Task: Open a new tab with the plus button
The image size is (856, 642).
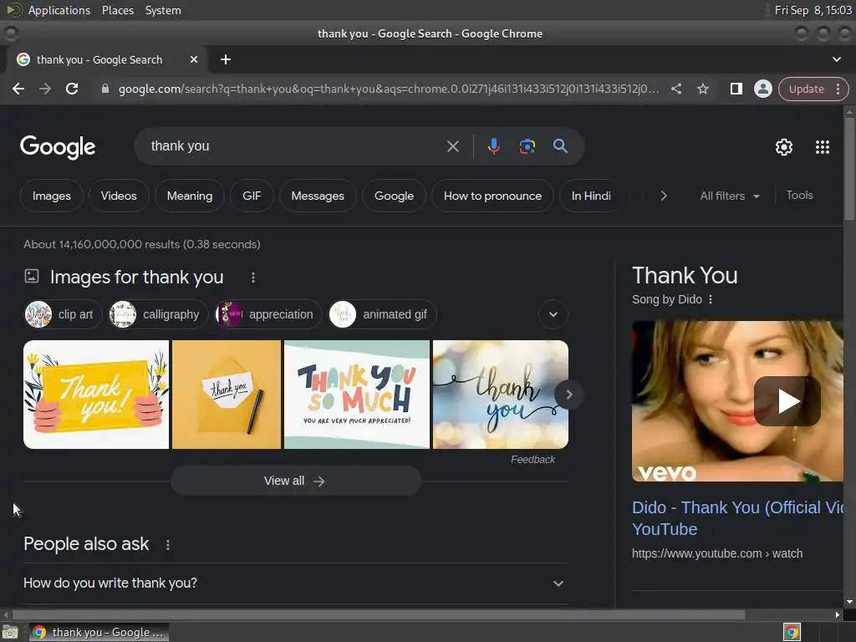Action: [x=226, y=59]
